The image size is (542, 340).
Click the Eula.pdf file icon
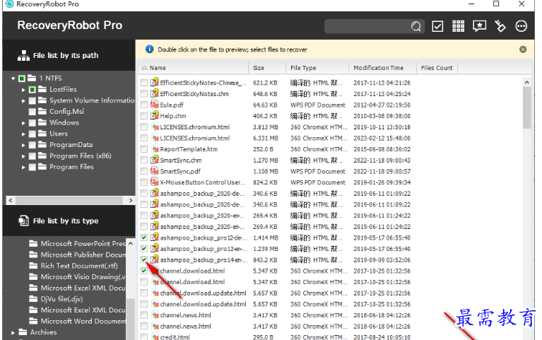point(155,105)
